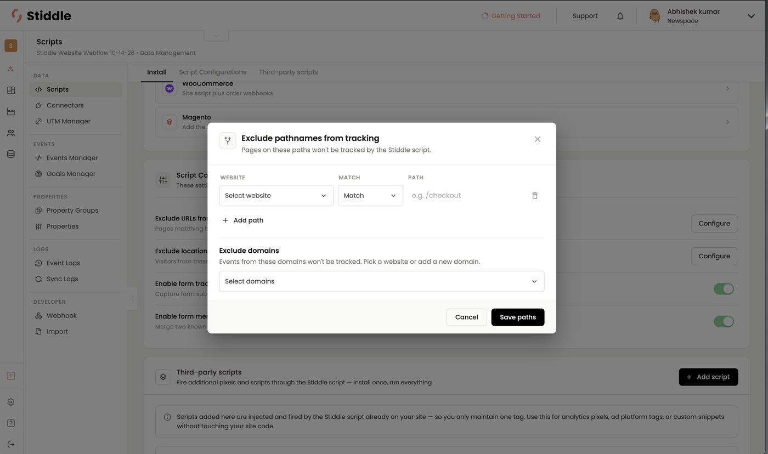Open the Select website dropdown

(276, 196)
